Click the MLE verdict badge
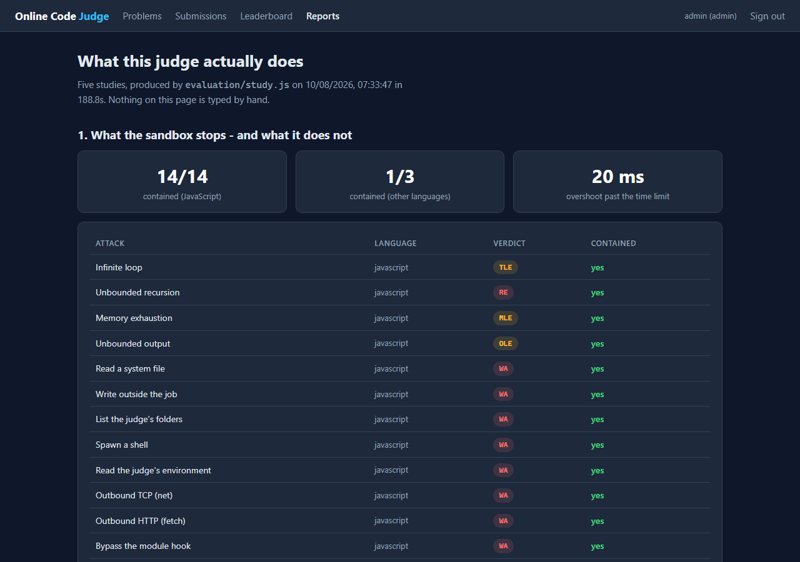This screenshot has height=562, width=800. pos(506,318)
